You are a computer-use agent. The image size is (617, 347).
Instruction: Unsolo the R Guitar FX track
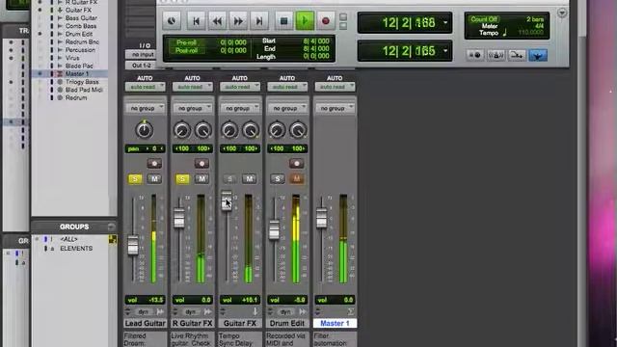click(182, 179)
